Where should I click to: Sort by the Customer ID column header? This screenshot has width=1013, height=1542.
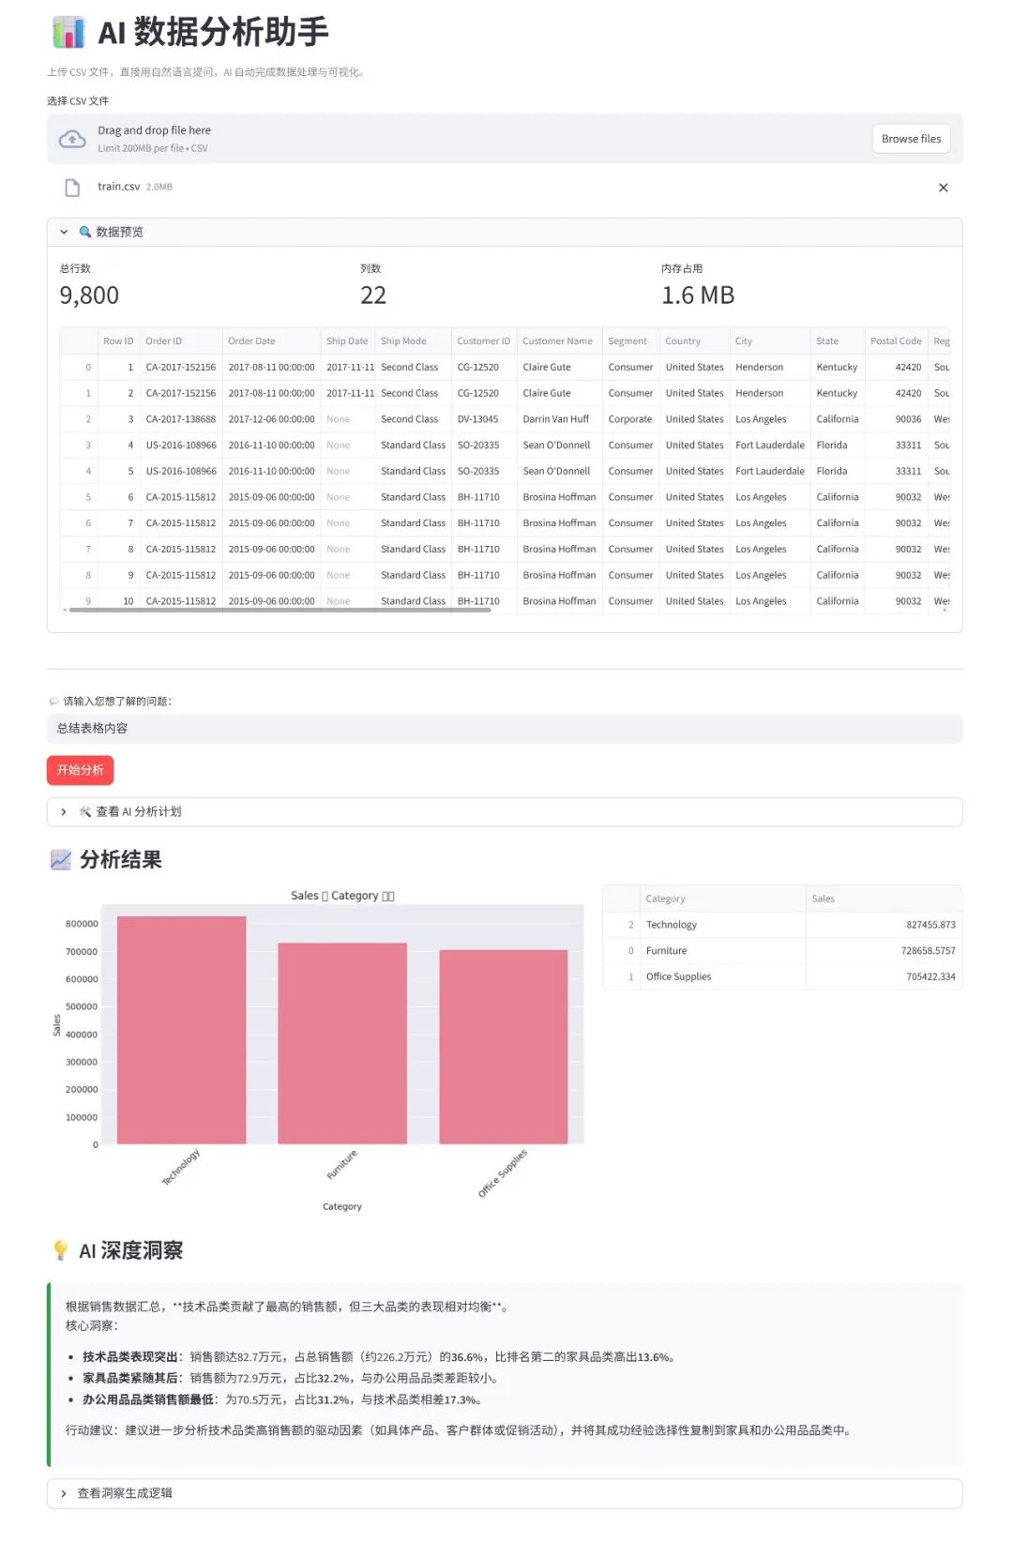point(483,341)
